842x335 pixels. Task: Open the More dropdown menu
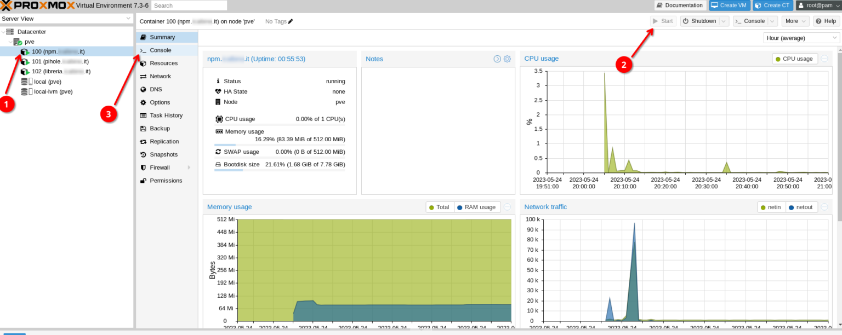pyautogui.click(x=795, y=21)
